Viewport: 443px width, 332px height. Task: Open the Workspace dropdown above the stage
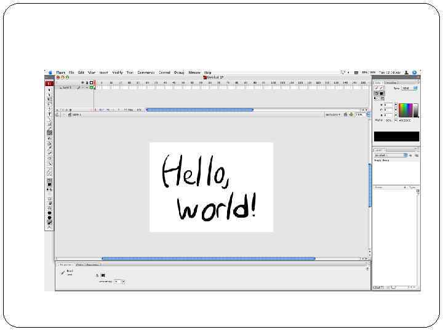coord(333,114)
